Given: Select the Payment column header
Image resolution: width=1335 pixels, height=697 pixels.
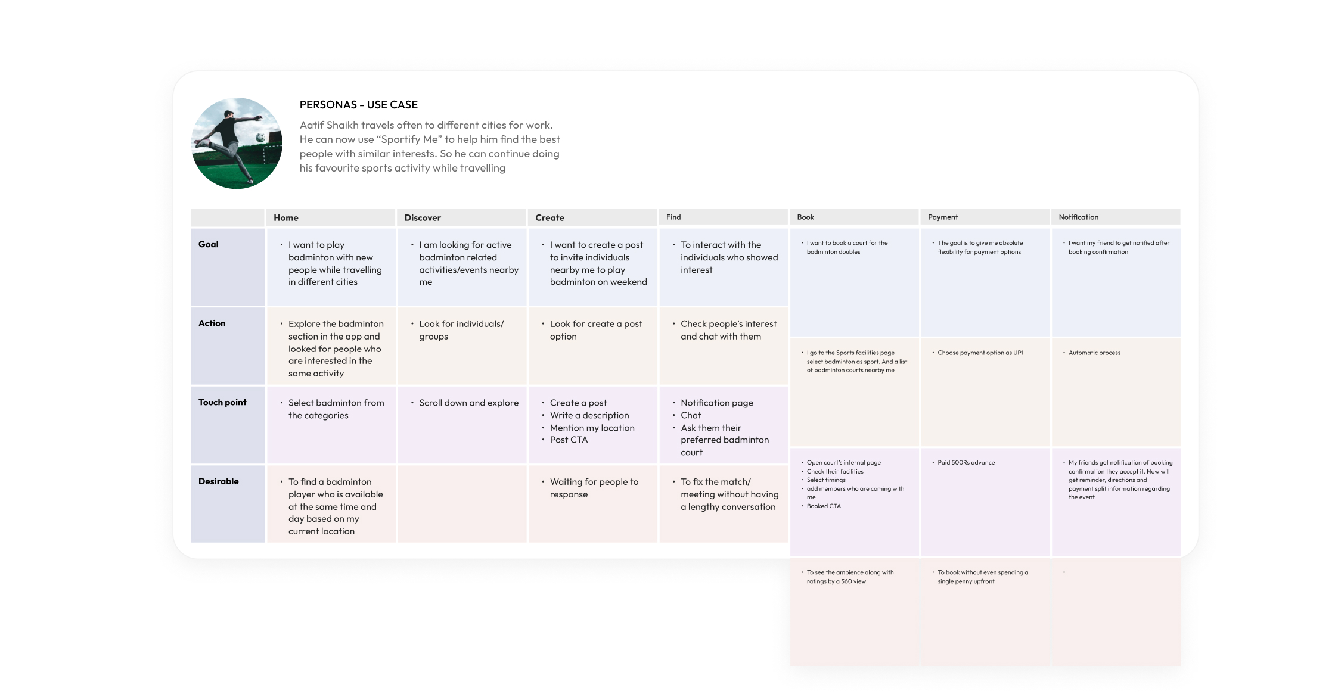Looking at the screenshot, I should (x=943, y=217).
